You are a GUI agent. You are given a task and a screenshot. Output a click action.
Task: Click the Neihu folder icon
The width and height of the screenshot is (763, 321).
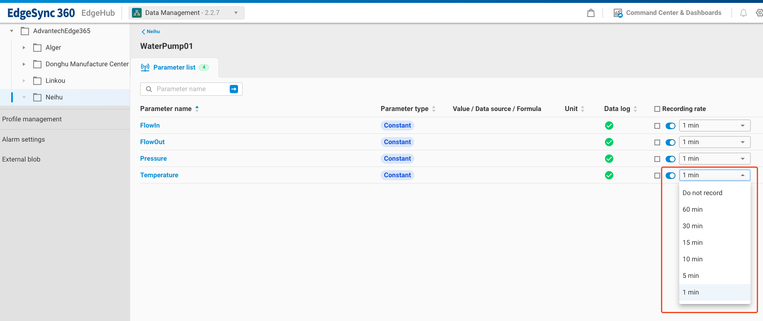[37, 97]
